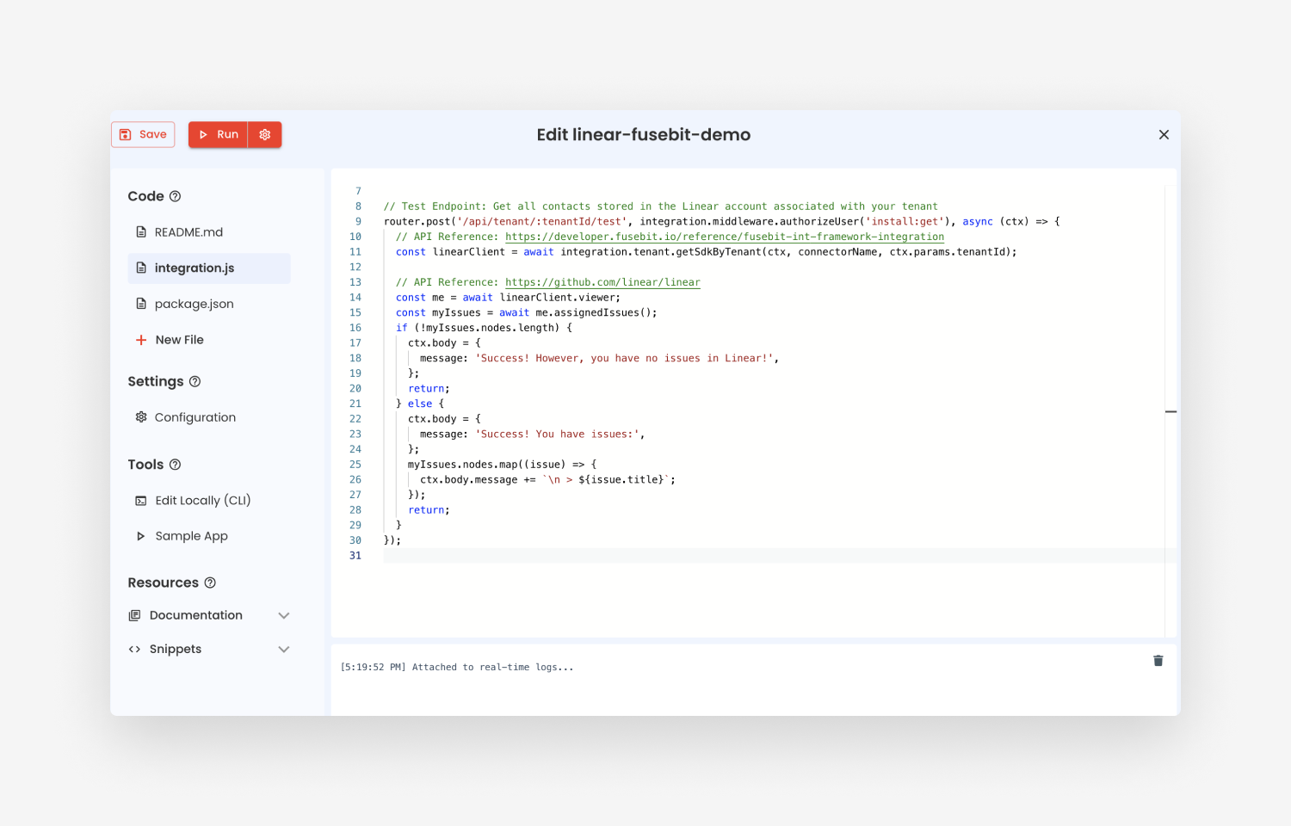The height and width of the screenshot is (826, 1291).
Task: Click the code brackets icon beside Snippets
Action: 134,650
